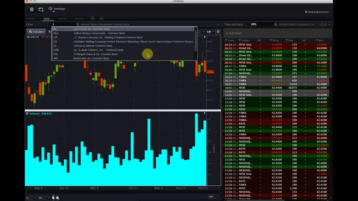Click the size 2,014 cell
Screen dimensions: 358x201
tap(293, 84)
